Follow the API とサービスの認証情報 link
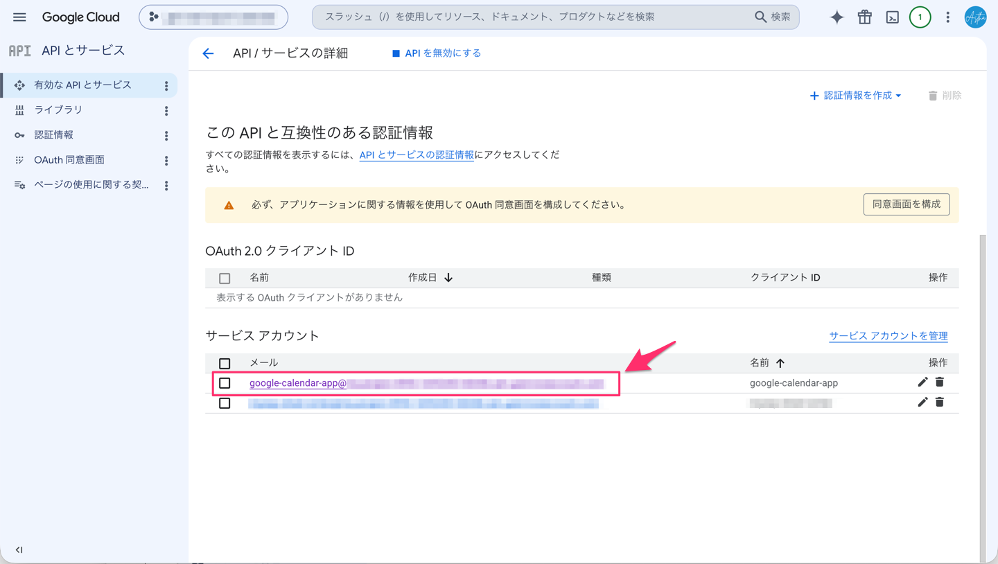The height and width of the screenshot is (564, 998). [x=417, y=155]
